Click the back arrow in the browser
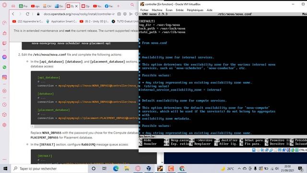This screenshot has width=307, height=173. pyautogui.click(x=13, y=14)
